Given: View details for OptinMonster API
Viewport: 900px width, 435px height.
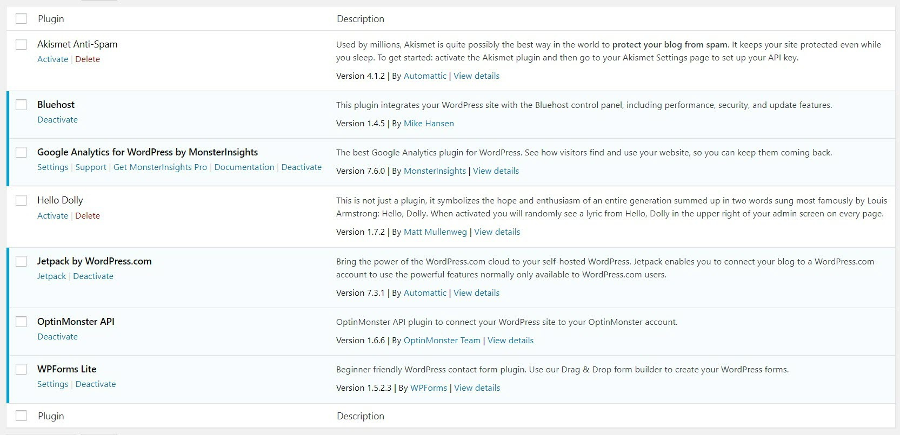Looking at the screenshot, I should pos(510,341).
